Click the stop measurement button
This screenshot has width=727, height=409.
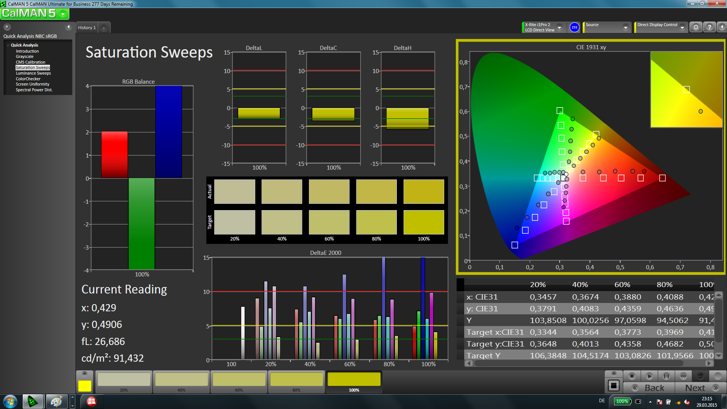click(x=632, y=376)
